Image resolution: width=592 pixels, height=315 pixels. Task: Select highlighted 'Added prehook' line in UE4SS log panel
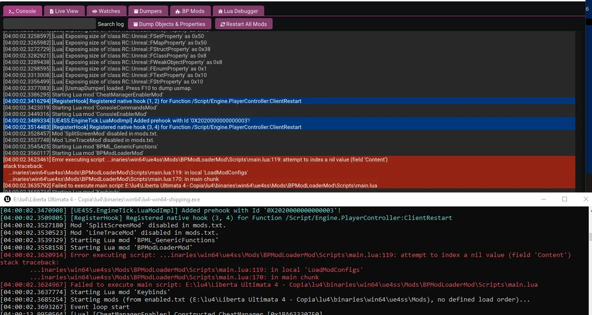[289, 121]
